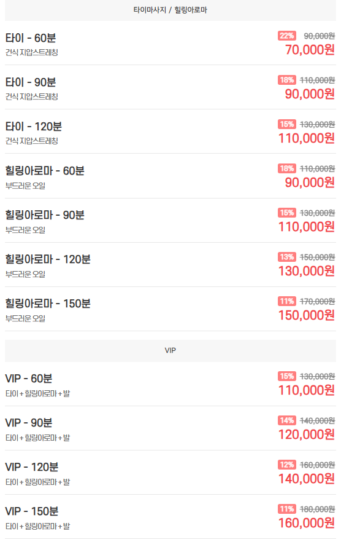Click the struck-through 170,000원 original price
This screenshot has width=341, height=539.
point(317,302)
